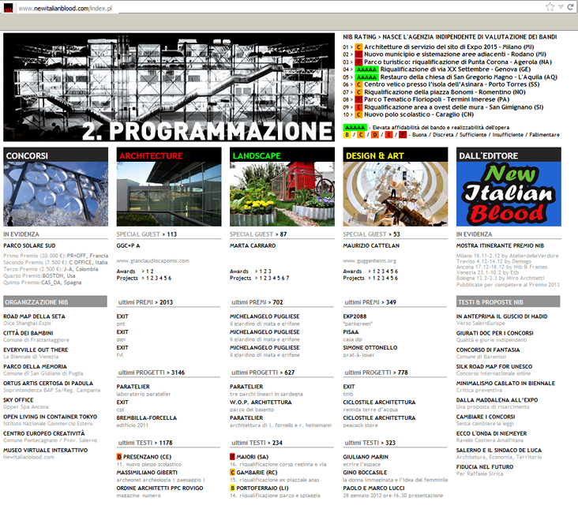Click AAAAA badge for via XX Settembre Genova
Image resolution: width=578 pixels, height=509 pixels.
(366, 69)
